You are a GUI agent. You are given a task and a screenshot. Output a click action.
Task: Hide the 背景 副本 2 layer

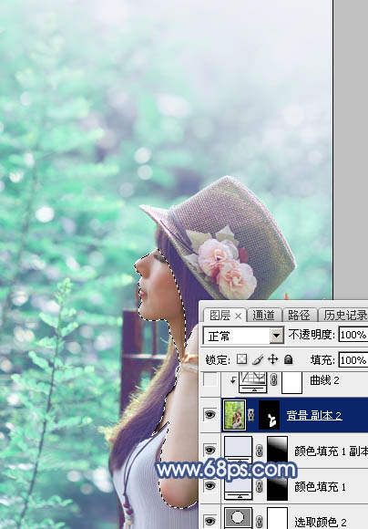pyautogui.click(x=210, y=415)
